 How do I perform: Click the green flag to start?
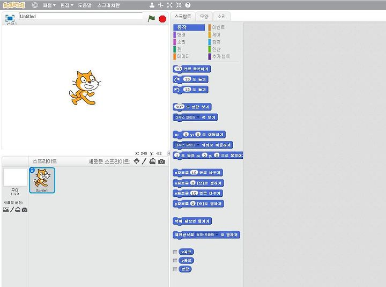pyautogui.click(x=151, y=18)
